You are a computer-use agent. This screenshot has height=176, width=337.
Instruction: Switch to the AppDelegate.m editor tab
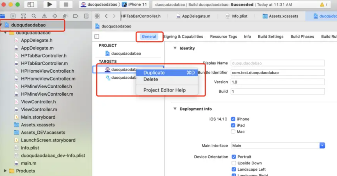[193, 16]
